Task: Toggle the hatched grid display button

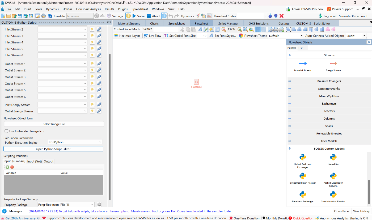Action: click(264, 29)
